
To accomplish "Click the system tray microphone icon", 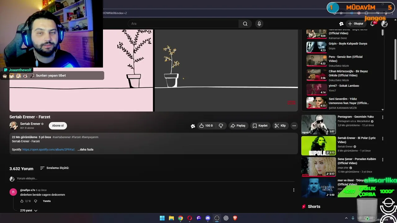I will click(353, 218).
